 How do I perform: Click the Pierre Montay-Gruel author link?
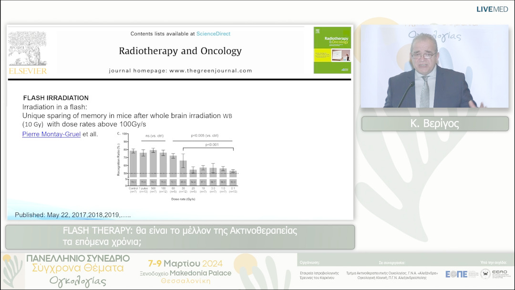click(x=51, y=134)
